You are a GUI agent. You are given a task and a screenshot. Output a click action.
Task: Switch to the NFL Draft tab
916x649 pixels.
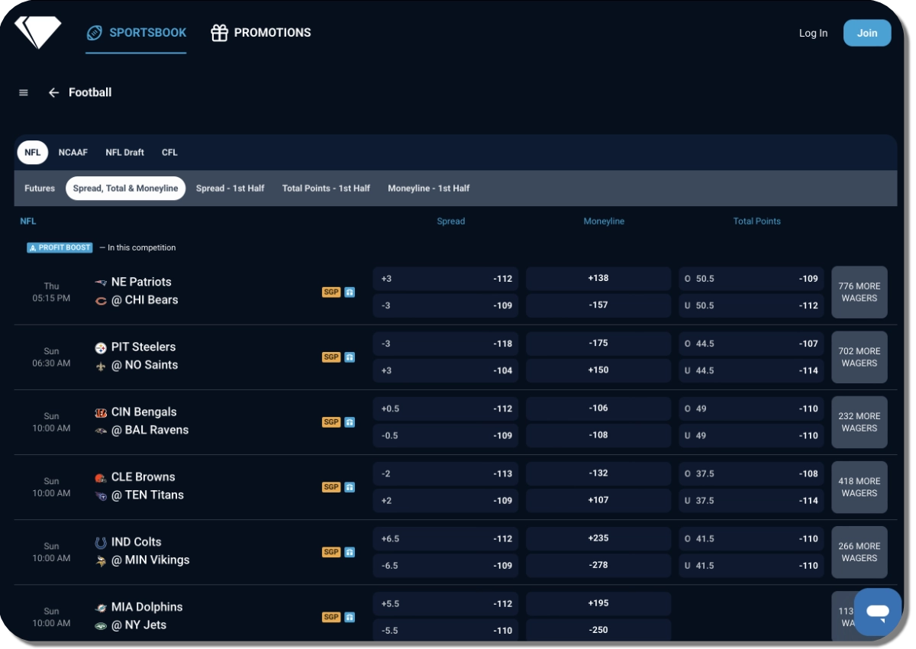point(124,153)
